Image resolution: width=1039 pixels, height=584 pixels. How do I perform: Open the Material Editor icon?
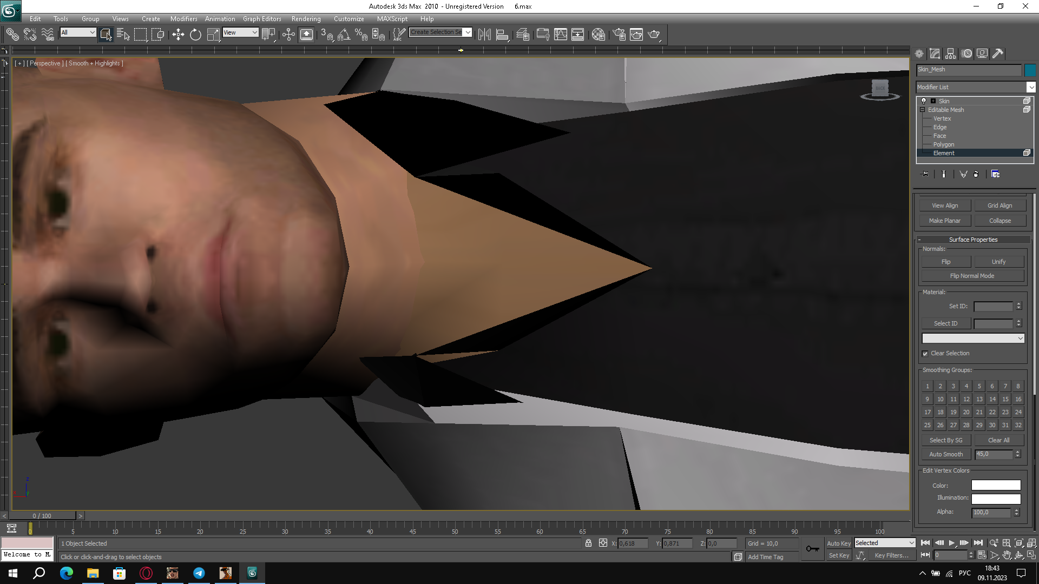[598, 35]
